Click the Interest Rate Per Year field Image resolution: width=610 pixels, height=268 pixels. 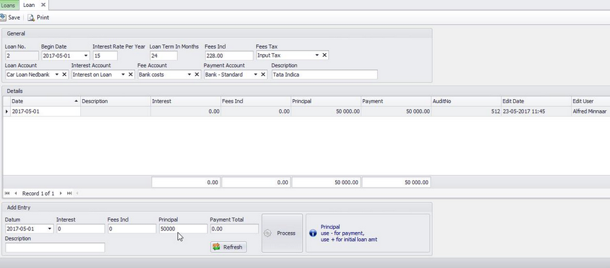click(x=105, y=55)
